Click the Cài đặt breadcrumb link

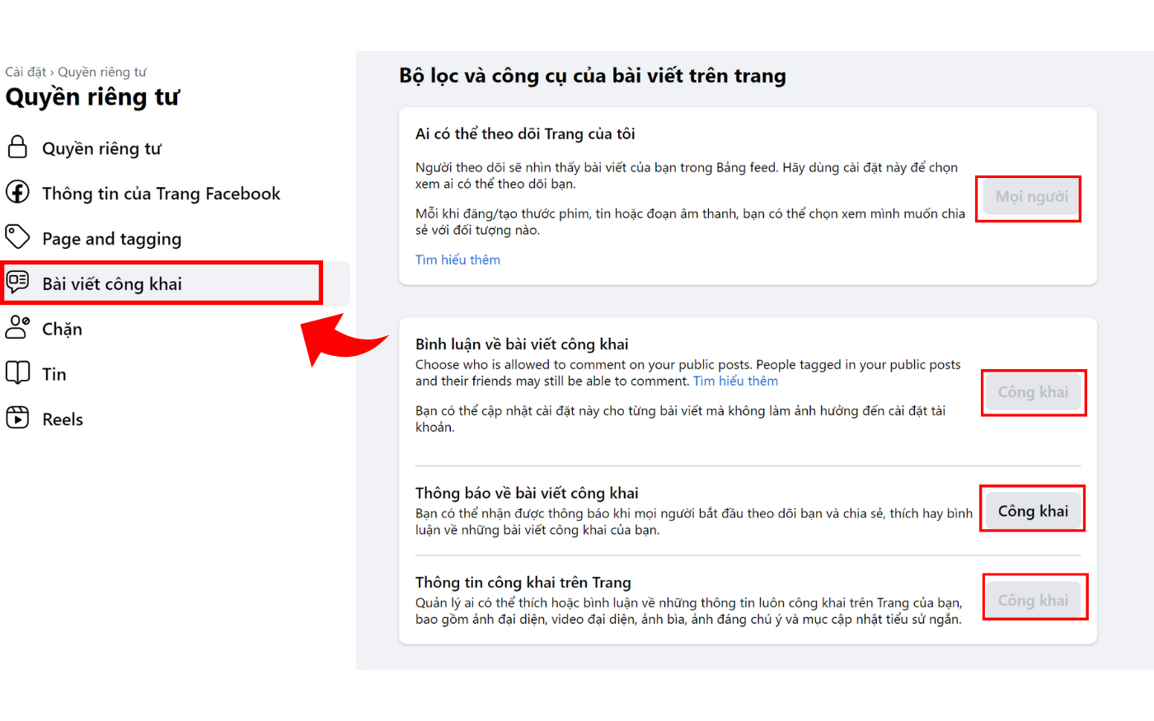(x=26, y=72)
